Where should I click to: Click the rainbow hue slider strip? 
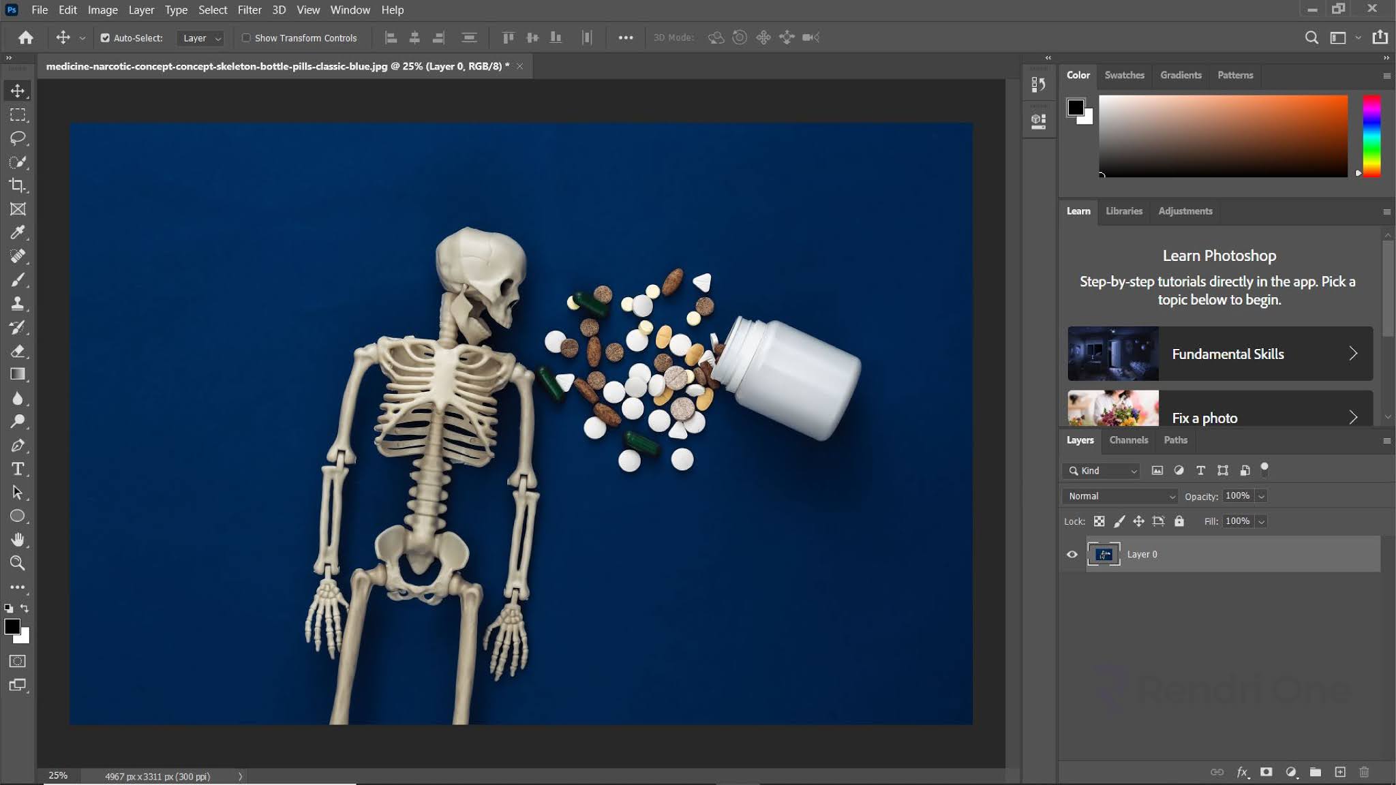(1371, 136)
